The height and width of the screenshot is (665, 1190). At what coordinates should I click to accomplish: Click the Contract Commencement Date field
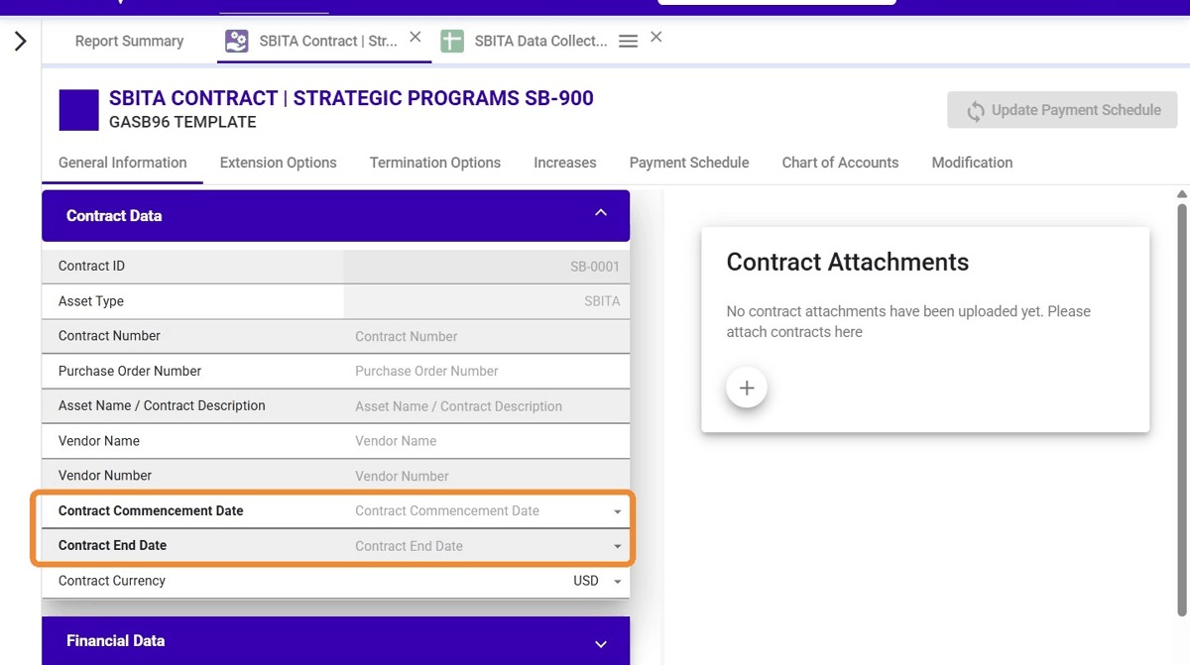click(x=486, y=511)
